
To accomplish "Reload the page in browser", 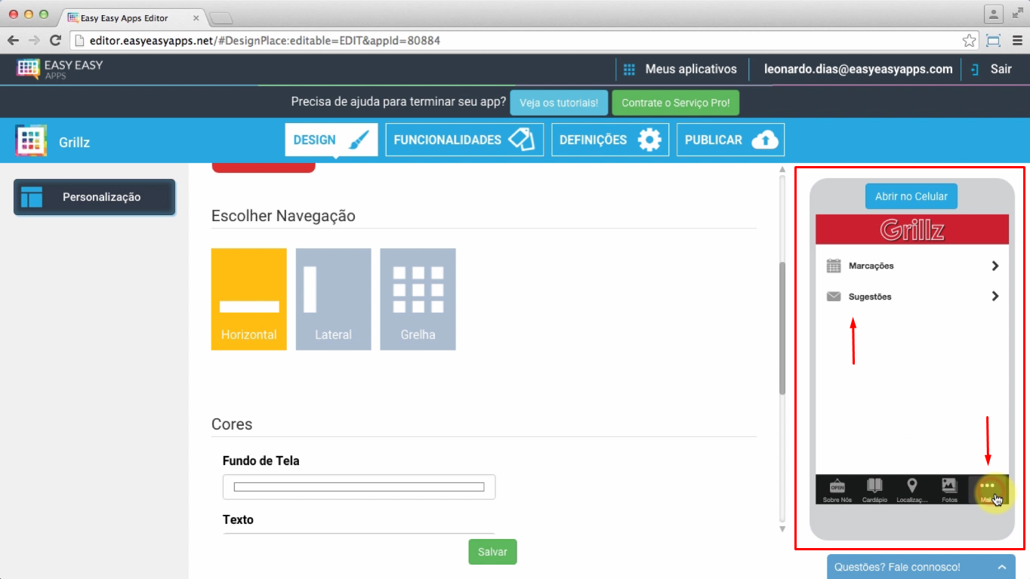I will coord(55,41).
